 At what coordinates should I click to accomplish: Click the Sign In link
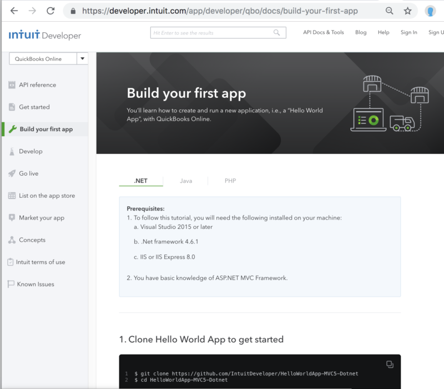408,32
